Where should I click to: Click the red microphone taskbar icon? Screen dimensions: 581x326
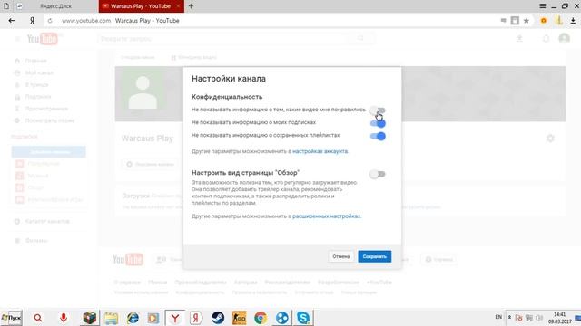coord(64,318)
